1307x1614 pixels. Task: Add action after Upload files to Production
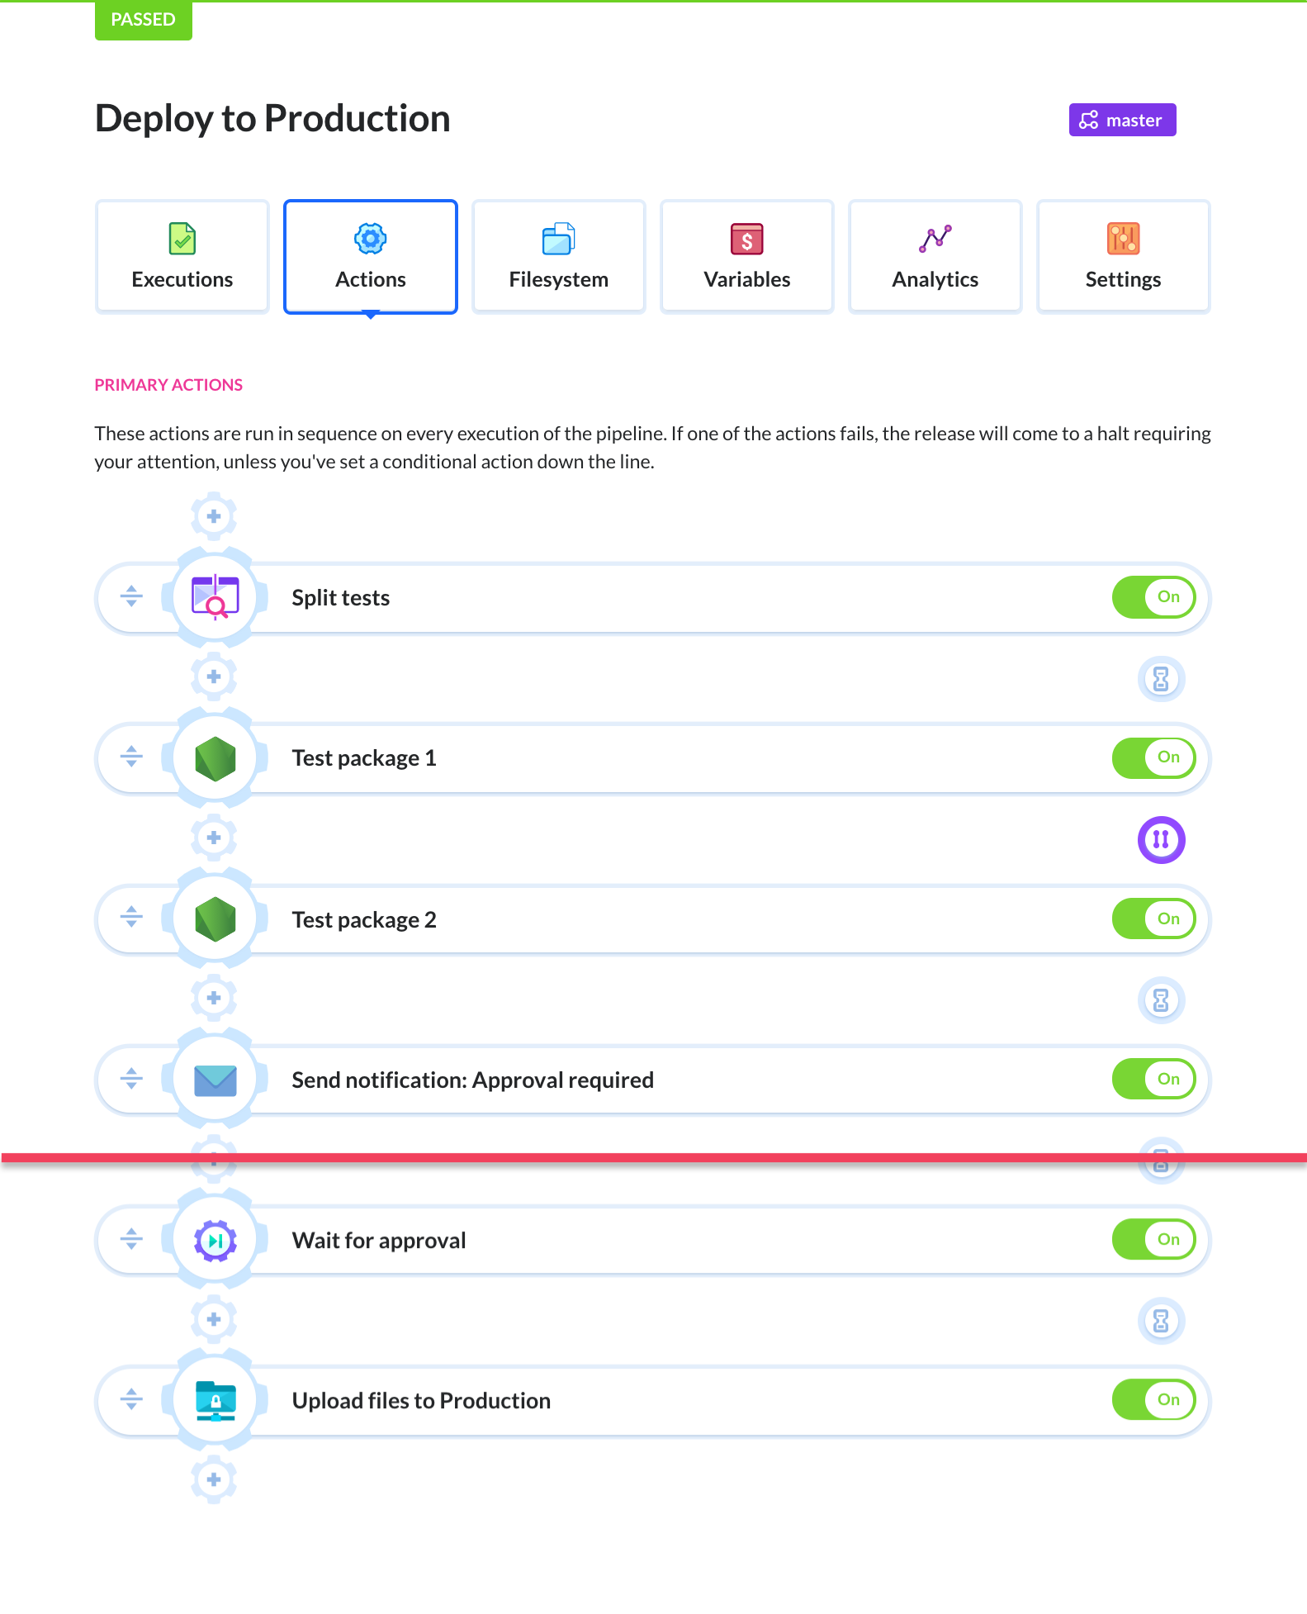(214, 1479)
